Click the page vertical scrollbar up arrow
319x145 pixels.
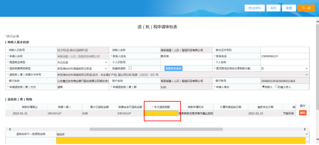click(317, 21)
